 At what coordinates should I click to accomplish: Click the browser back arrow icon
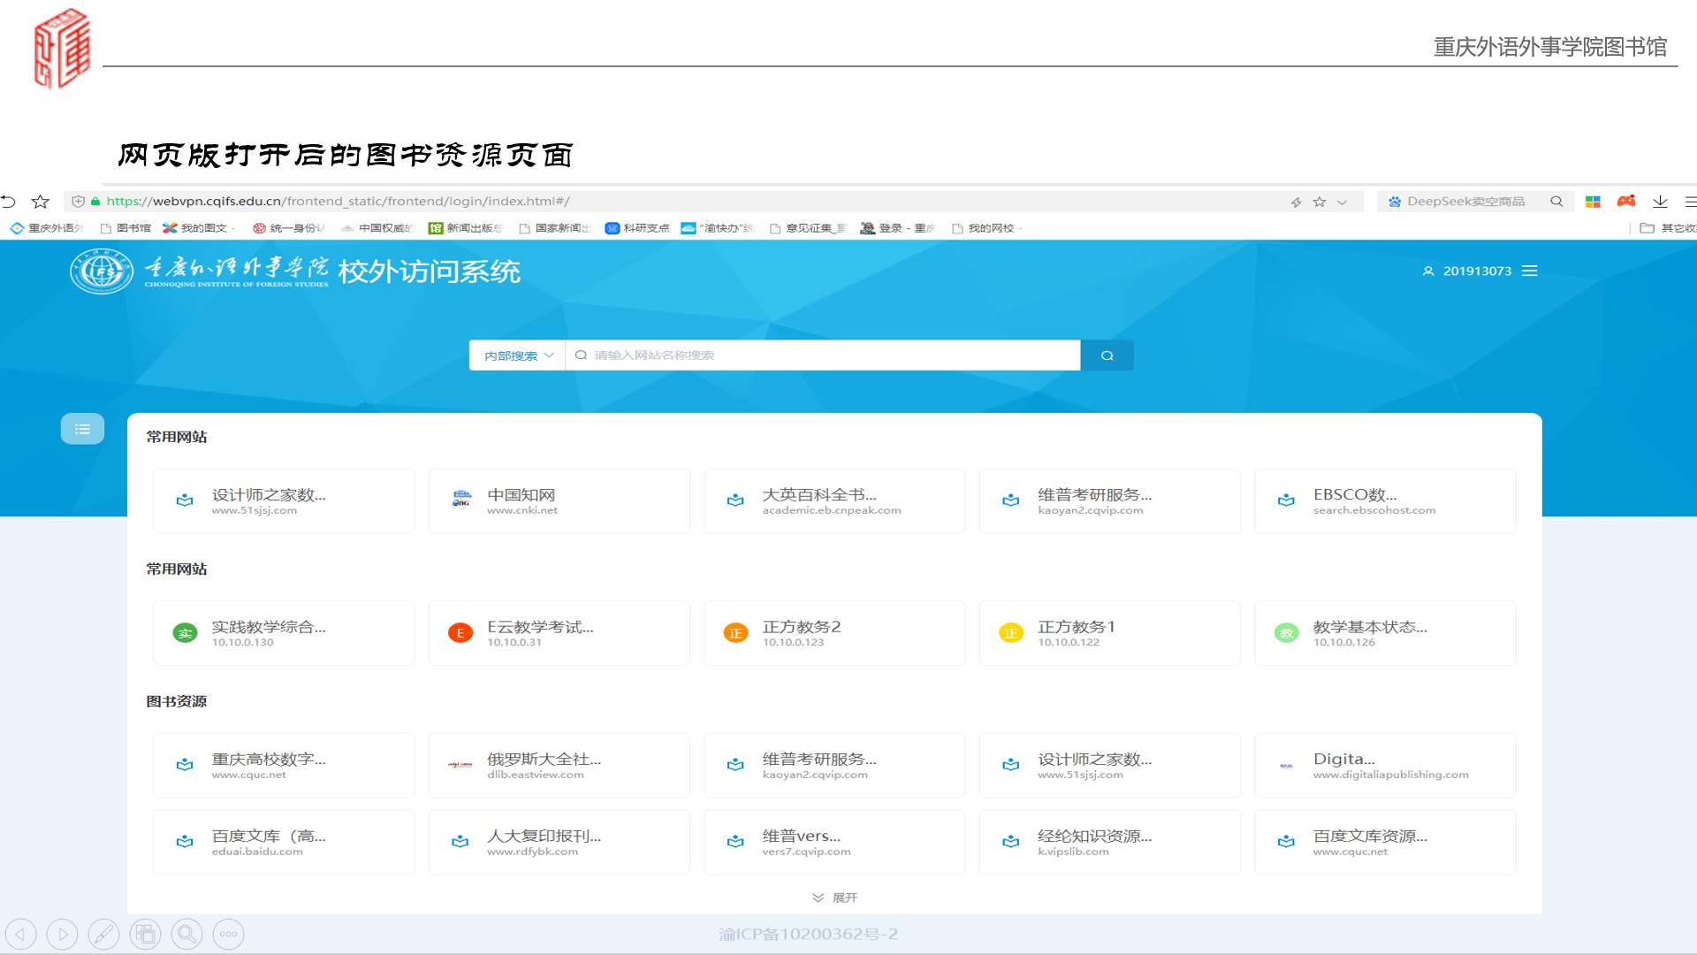pos(9,202)
